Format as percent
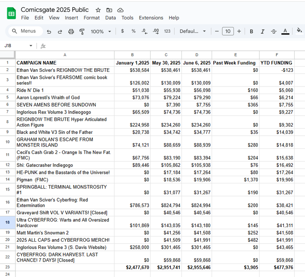 (133, 31)
